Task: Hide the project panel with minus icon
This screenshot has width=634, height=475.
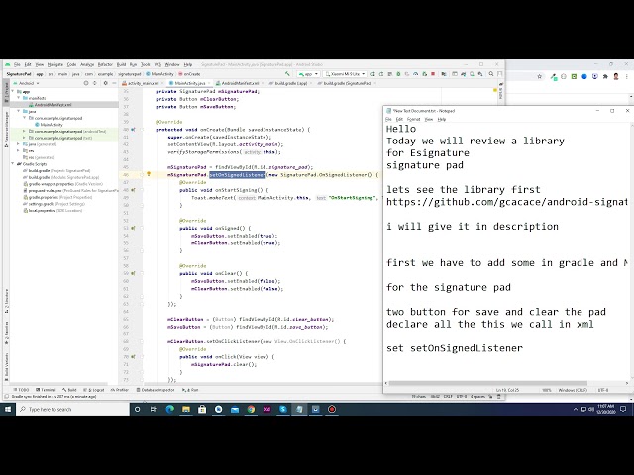Action: [114, 83]
